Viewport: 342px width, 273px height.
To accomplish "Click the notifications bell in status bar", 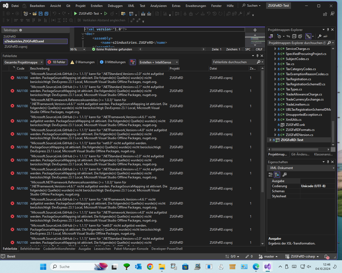I will [x=327, y=256].
